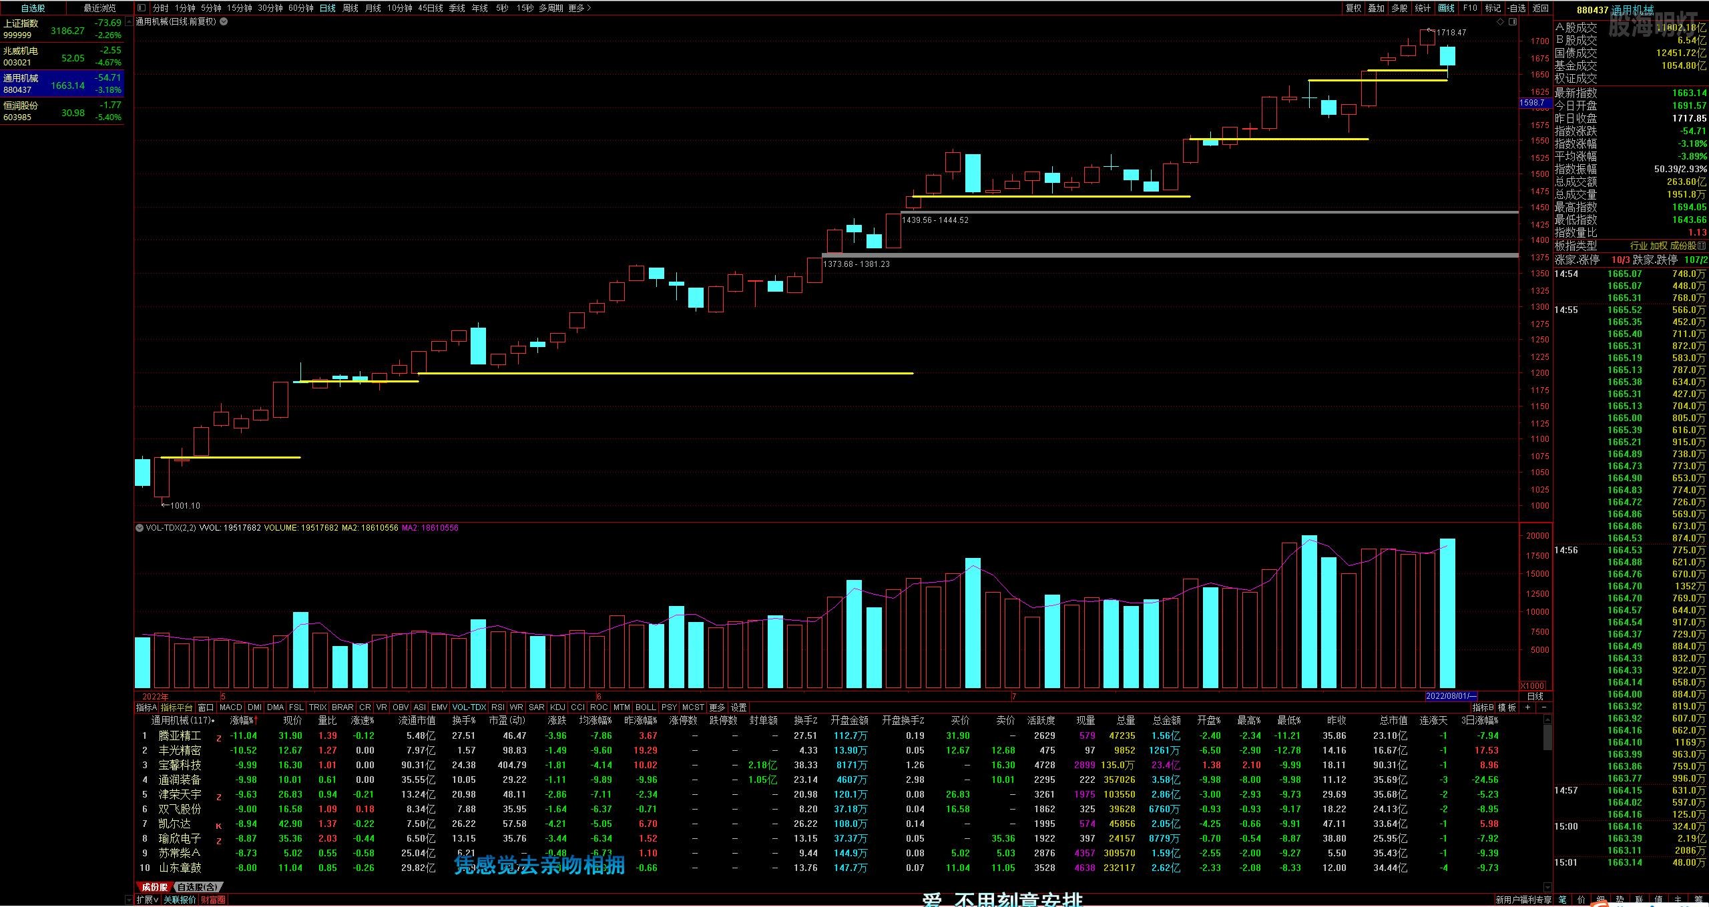1709x907 pixels.
Task: Toggle the 画线 drawing tool
Action: [x=1446, y=8]
